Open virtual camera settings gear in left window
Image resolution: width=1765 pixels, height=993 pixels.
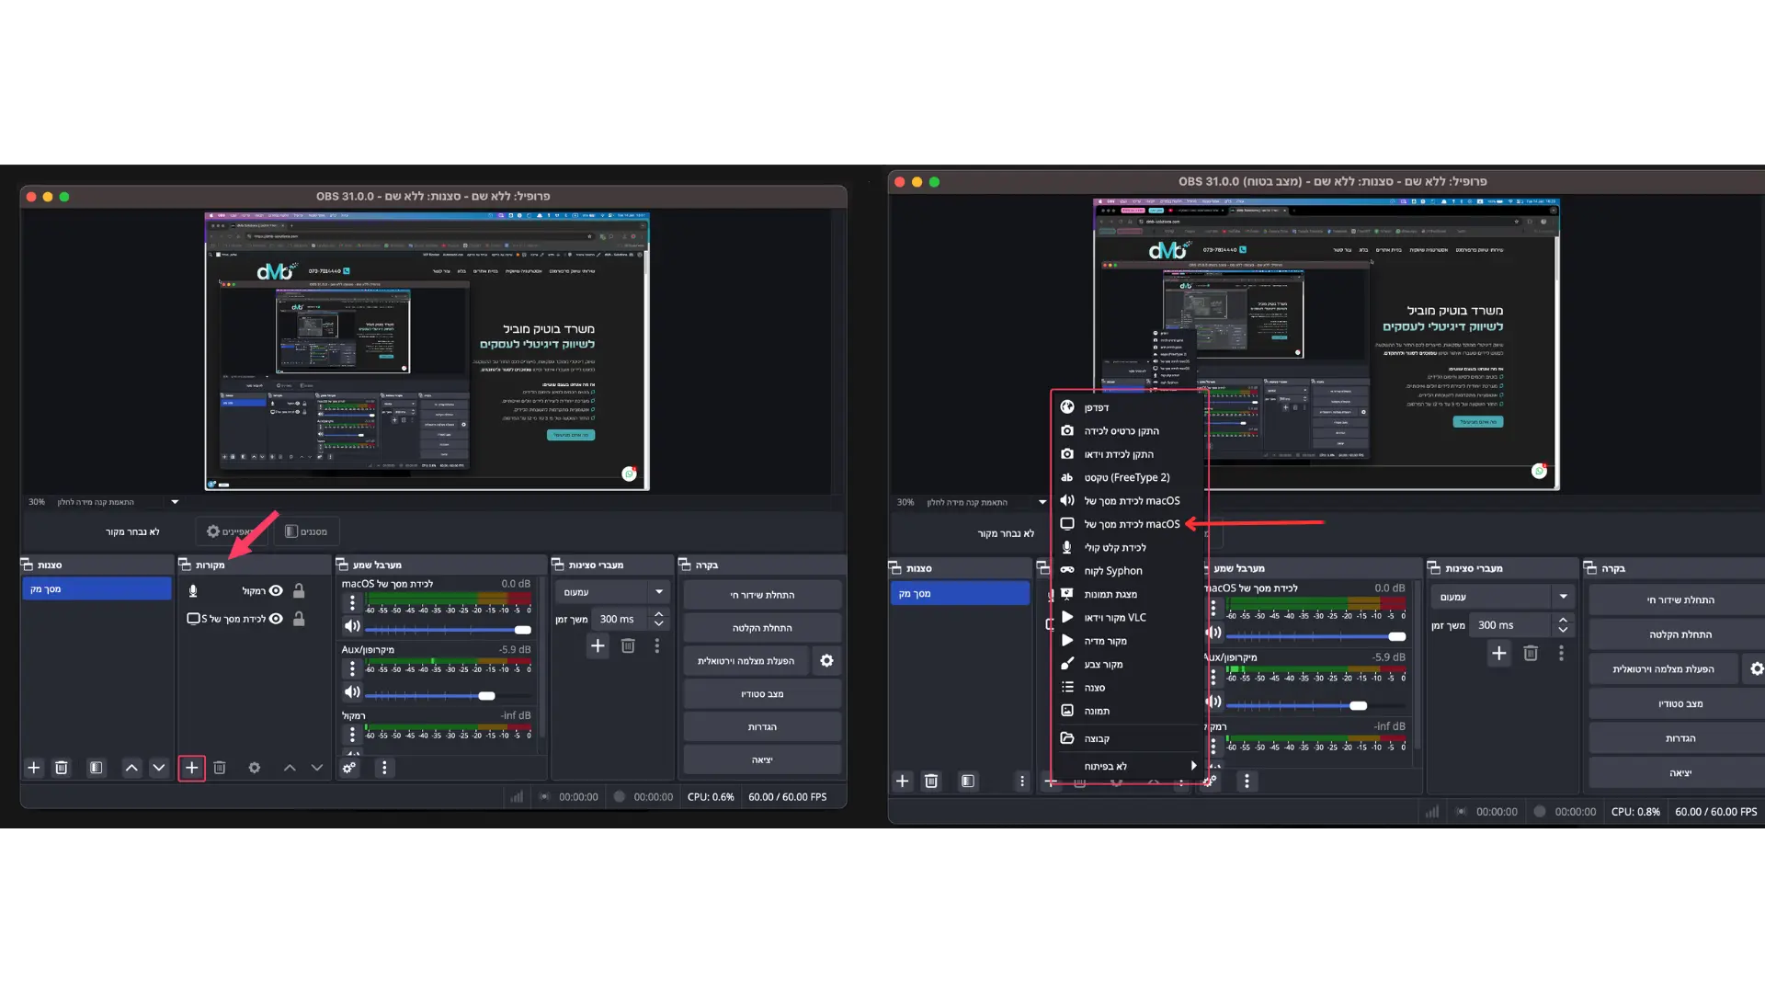click(x=826, y=661)
